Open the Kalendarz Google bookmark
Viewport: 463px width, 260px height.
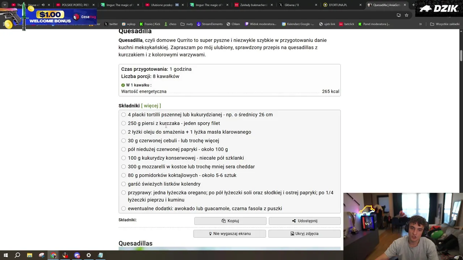[x=298, y=24]
